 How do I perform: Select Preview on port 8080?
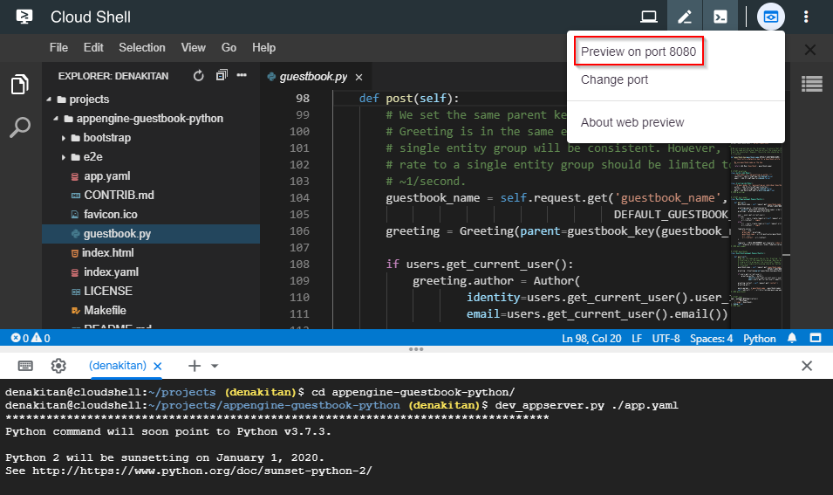click(x=638, y=52)
